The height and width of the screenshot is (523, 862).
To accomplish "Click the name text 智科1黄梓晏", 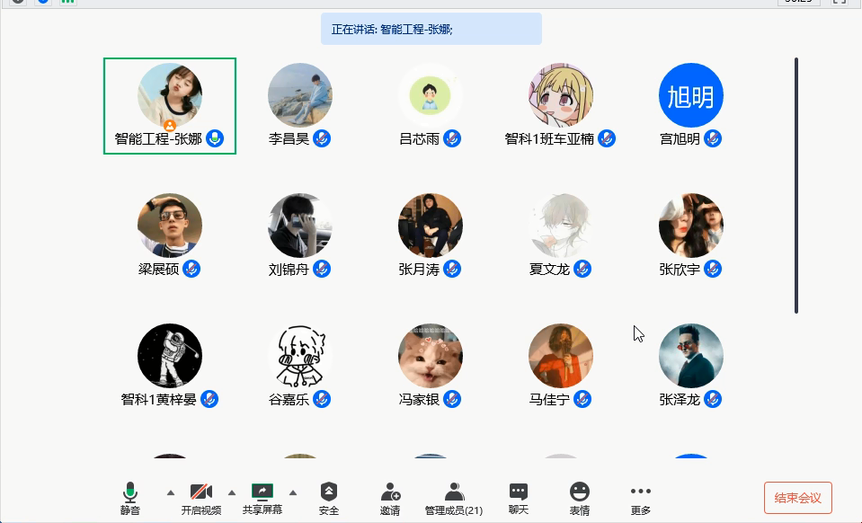I will point(159,399).
